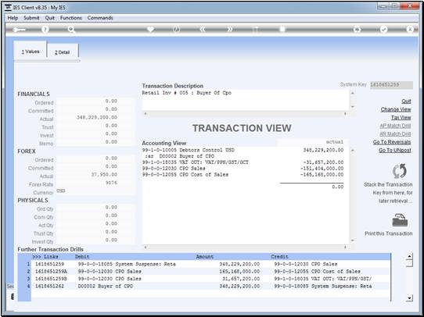The height and width of the screenshot is (317, 424).
Task: Open the Tax View link
Action: tap(401, 118)
